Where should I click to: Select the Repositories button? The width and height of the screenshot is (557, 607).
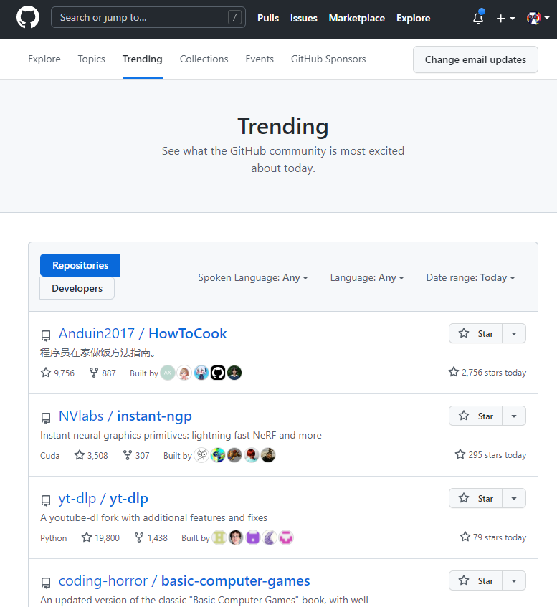[x=80, y=265]
